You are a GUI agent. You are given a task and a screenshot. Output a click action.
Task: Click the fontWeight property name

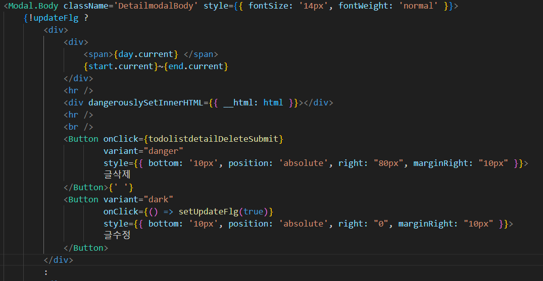pos(363,6)
